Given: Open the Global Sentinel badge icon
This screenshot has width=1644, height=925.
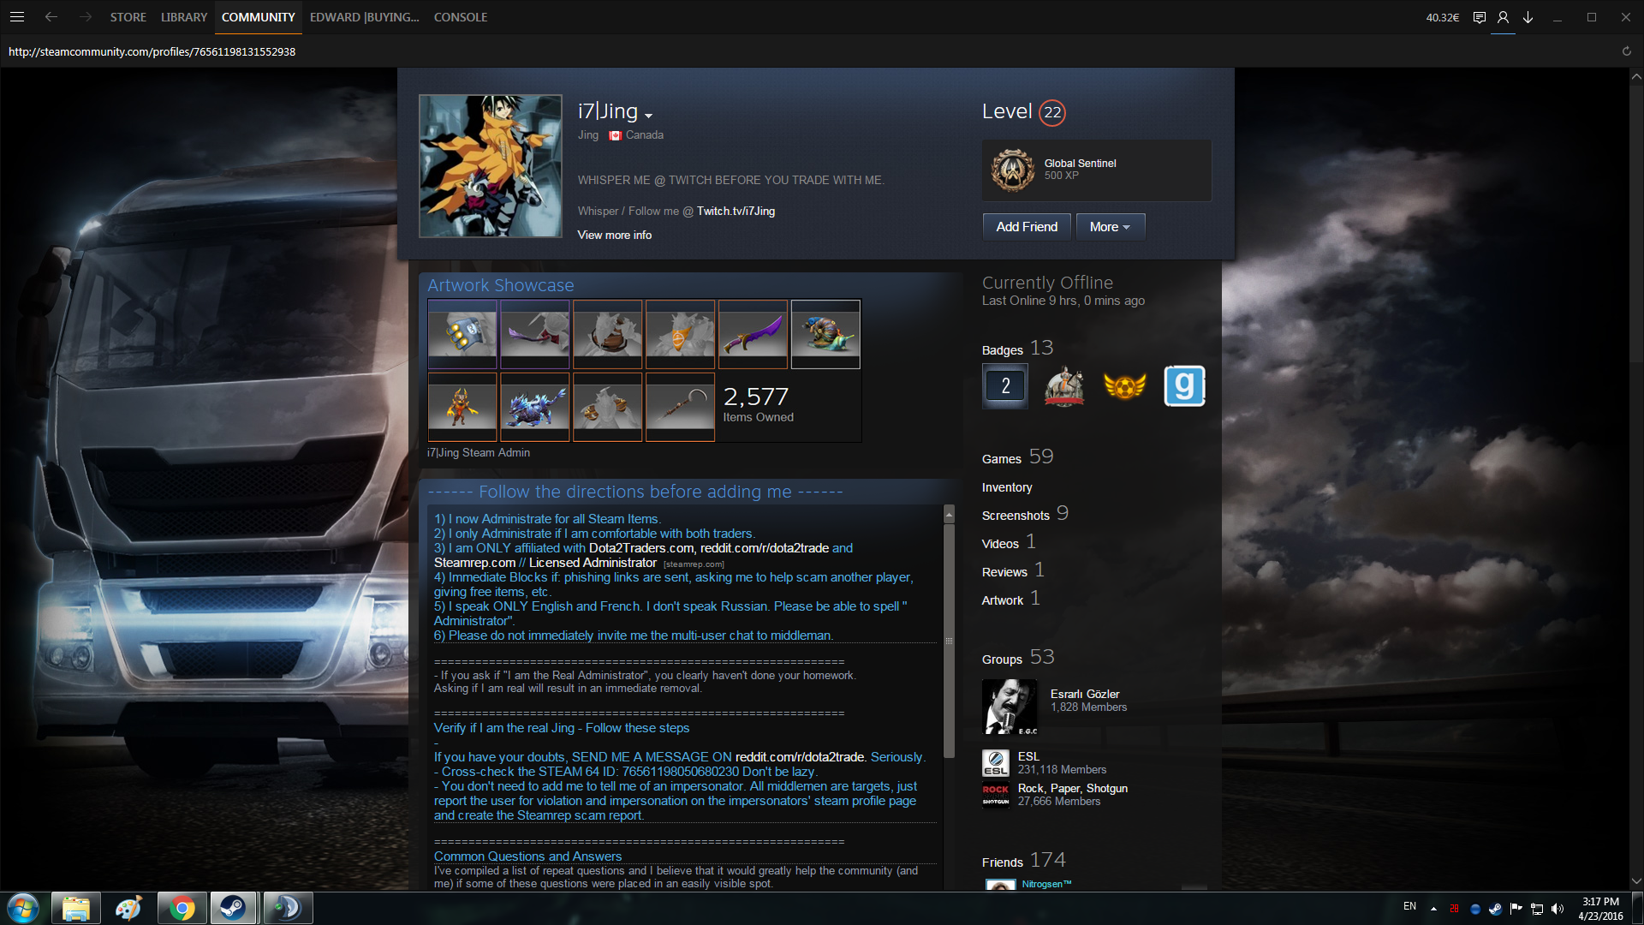Looking at the screenshot, I should (x=1013, y=170).
